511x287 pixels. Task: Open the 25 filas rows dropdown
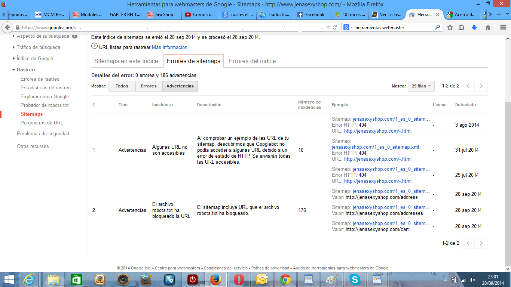click(x=421, y=86)
